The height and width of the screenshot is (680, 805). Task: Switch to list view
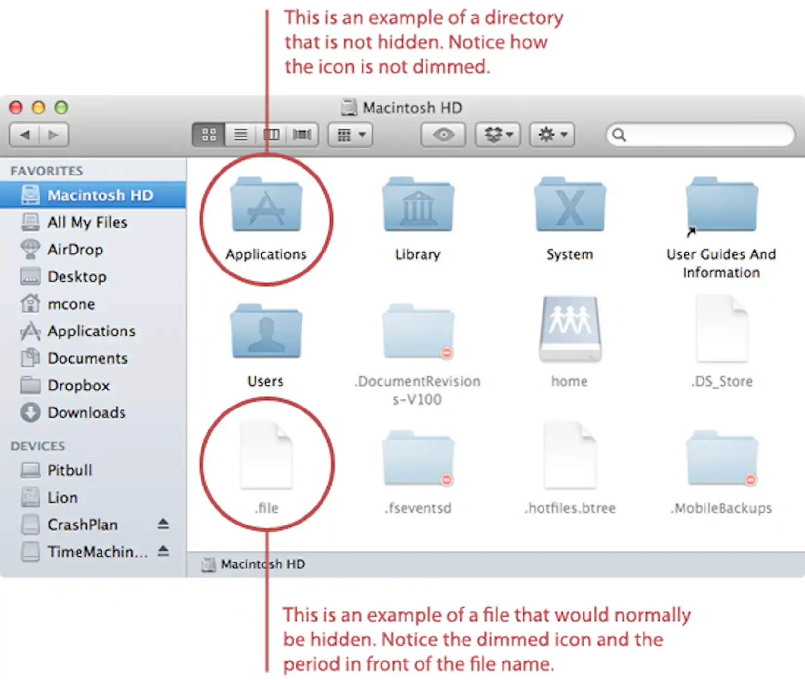241,135
